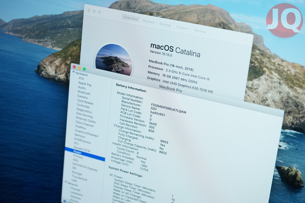
Task: Open the Storage tab in About This Mac
Action: point(165,25)
